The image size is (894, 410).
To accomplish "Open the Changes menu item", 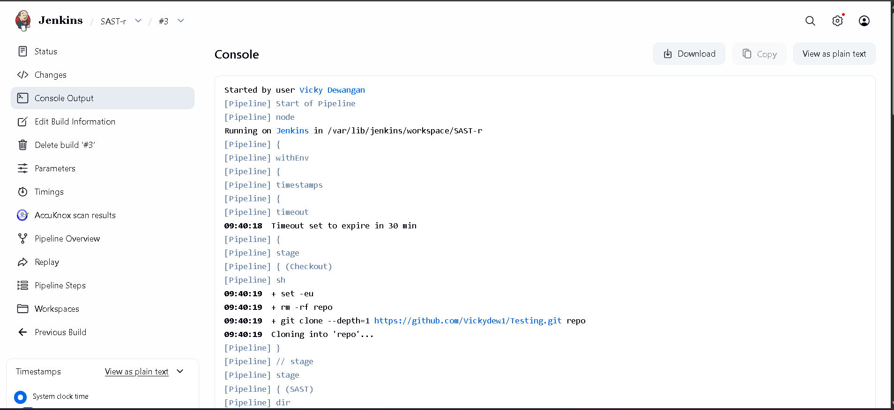I will coord(103,74).
